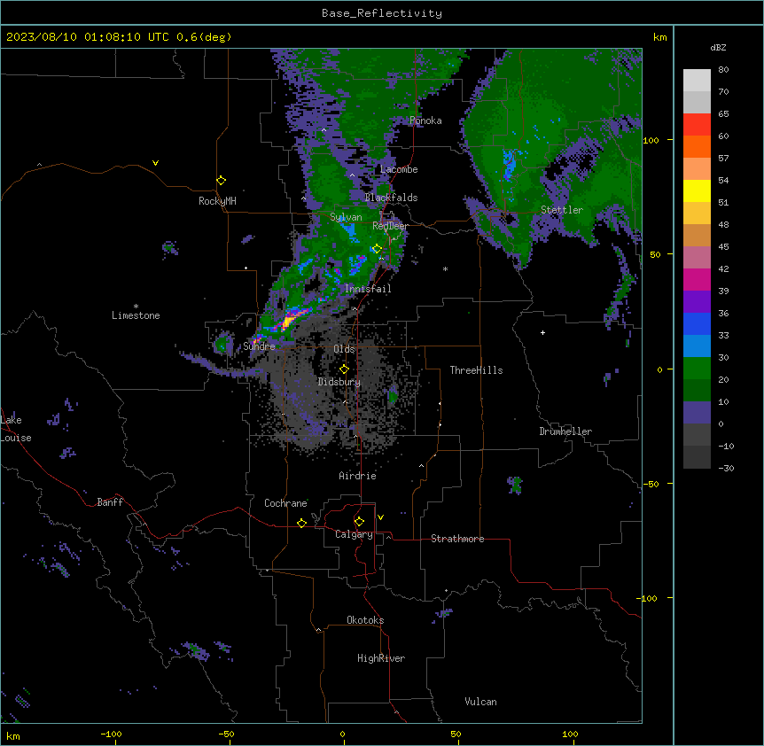The height and width of the screenshot is (746, 764).
Task: Click the RockyMH label
Action: tap(217, 201)
